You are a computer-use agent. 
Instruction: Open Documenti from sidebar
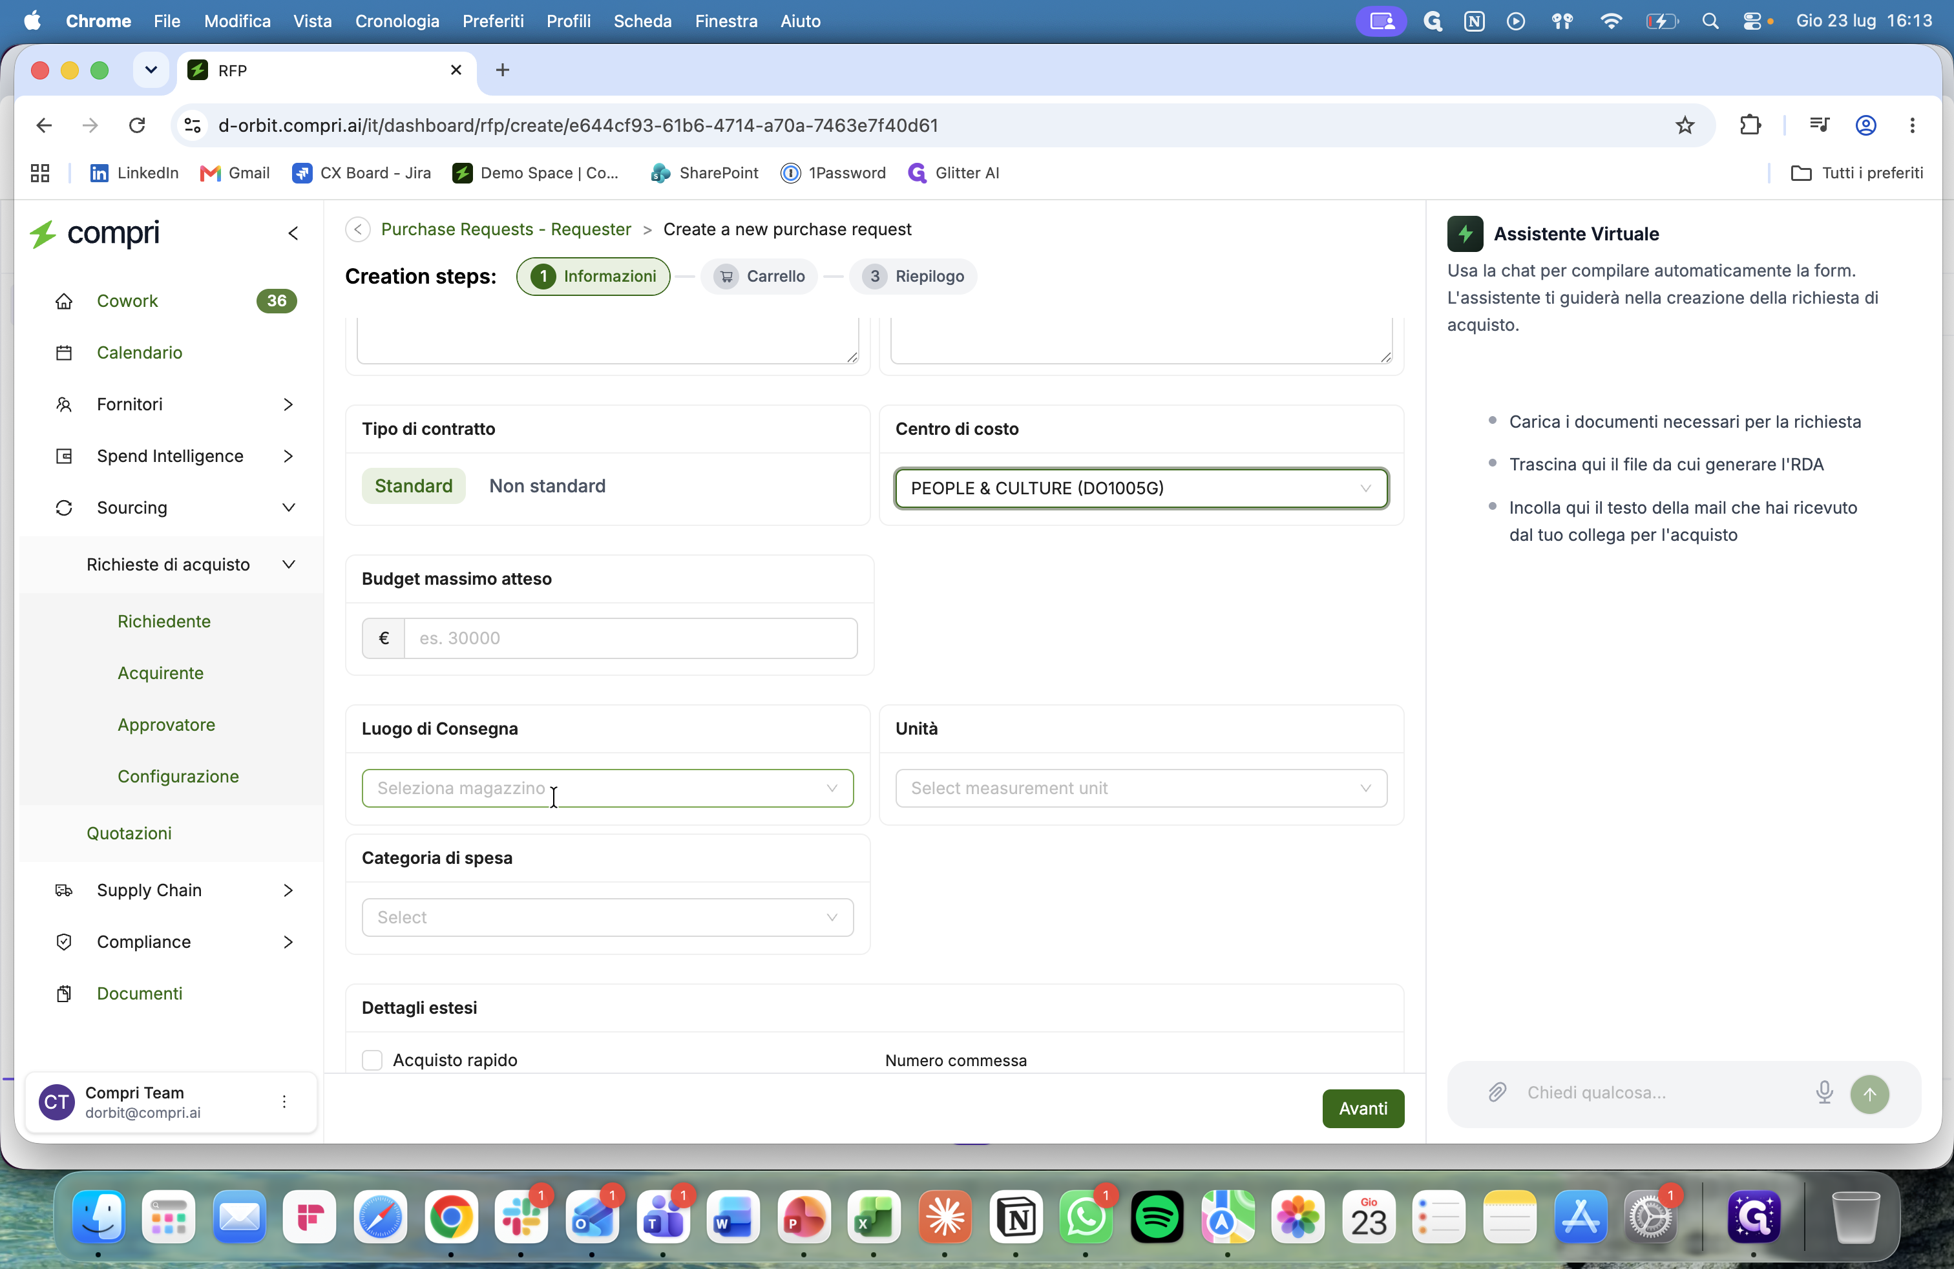pos(140,994)
